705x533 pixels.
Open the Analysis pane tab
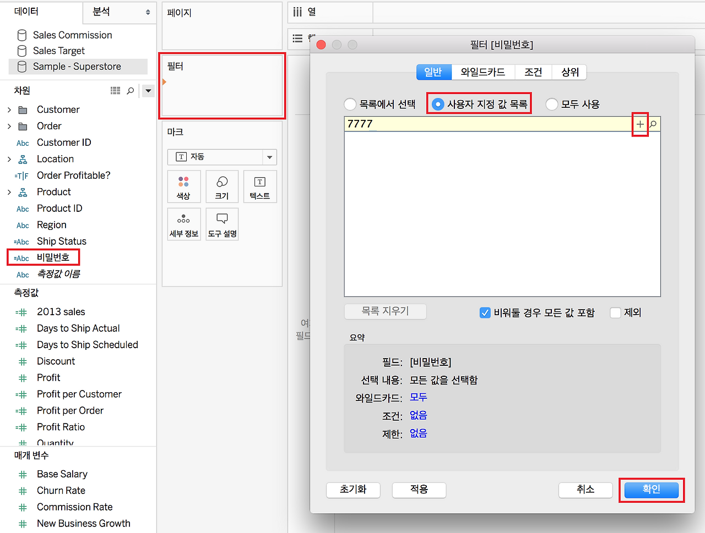120,12
